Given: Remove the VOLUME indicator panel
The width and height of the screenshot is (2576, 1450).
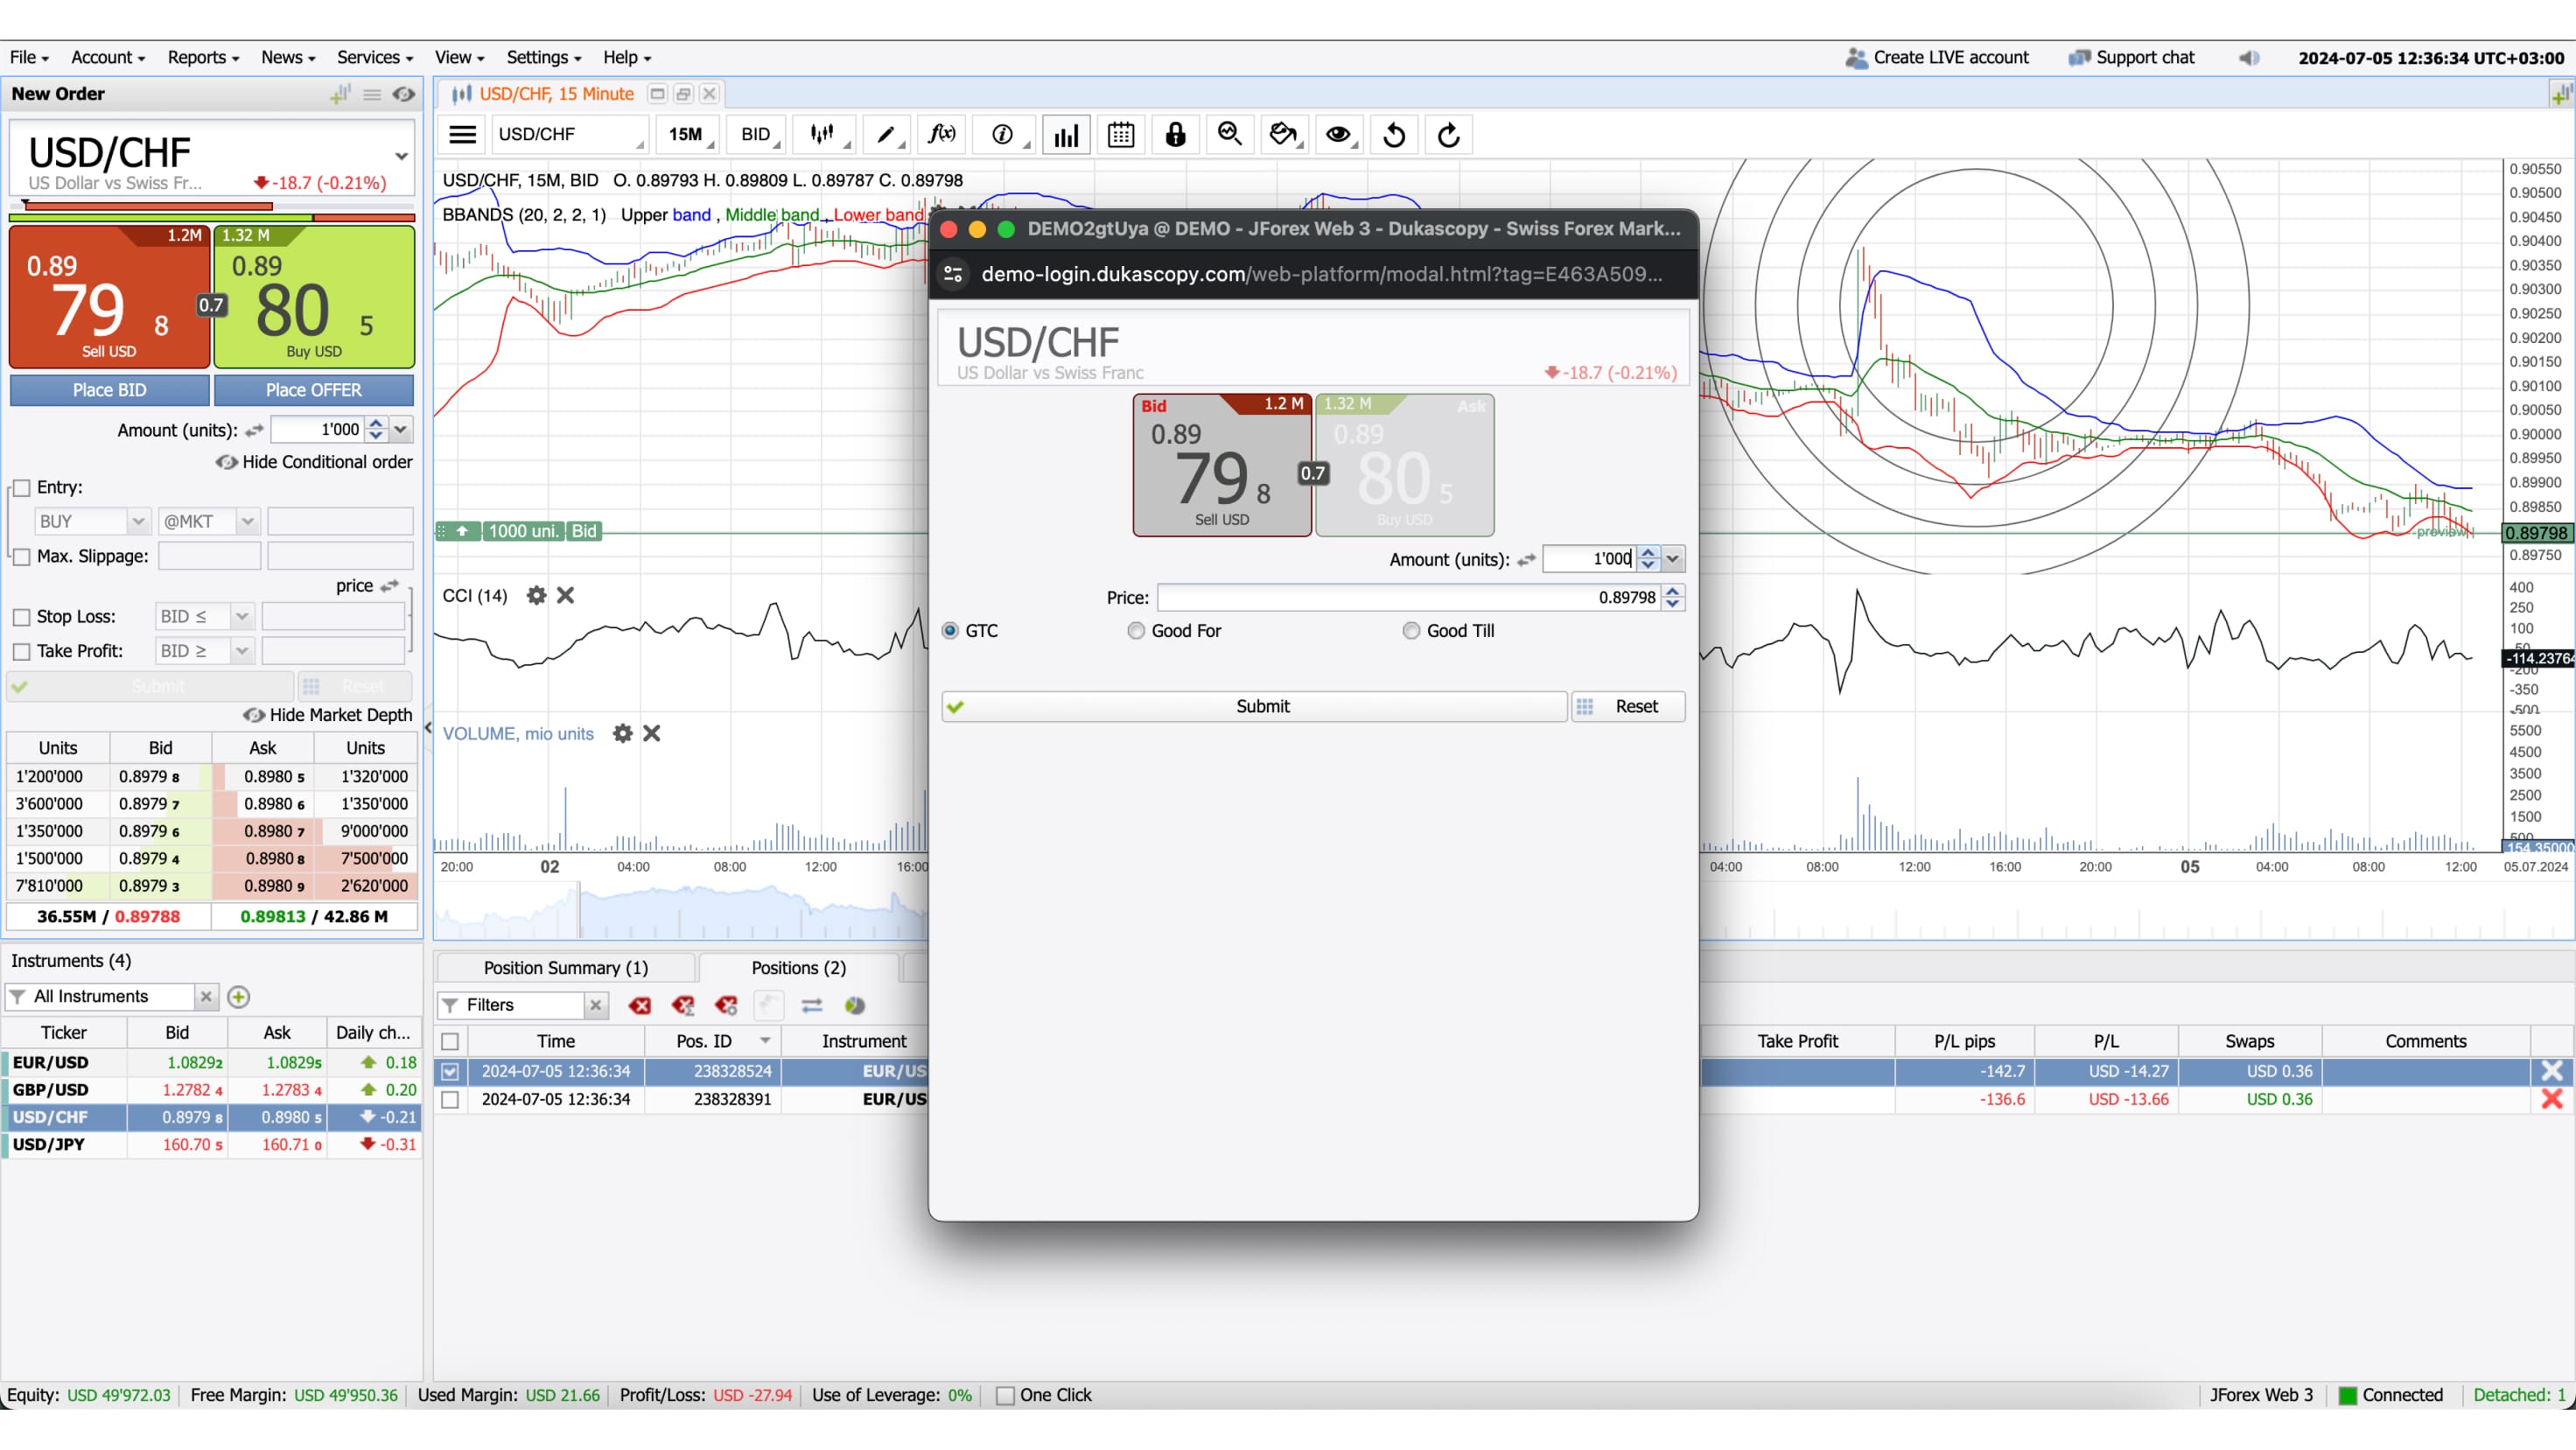Looking at the screenshot, I should pyautogui.click(x=652, y=734).
